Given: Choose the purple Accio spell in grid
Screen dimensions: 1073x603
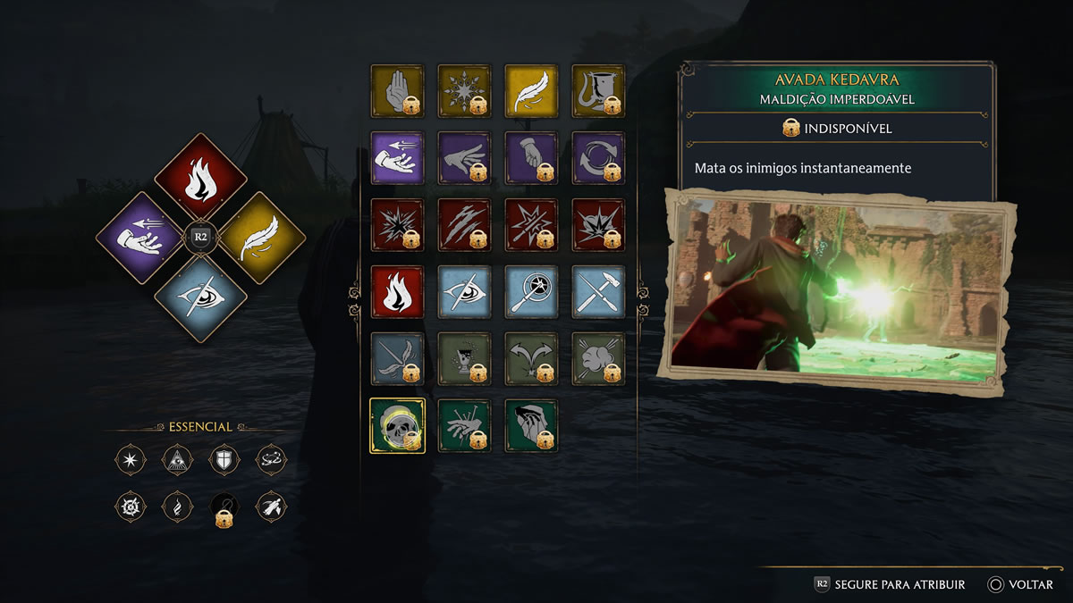Looking at the screenshot, I should point(397,158).
